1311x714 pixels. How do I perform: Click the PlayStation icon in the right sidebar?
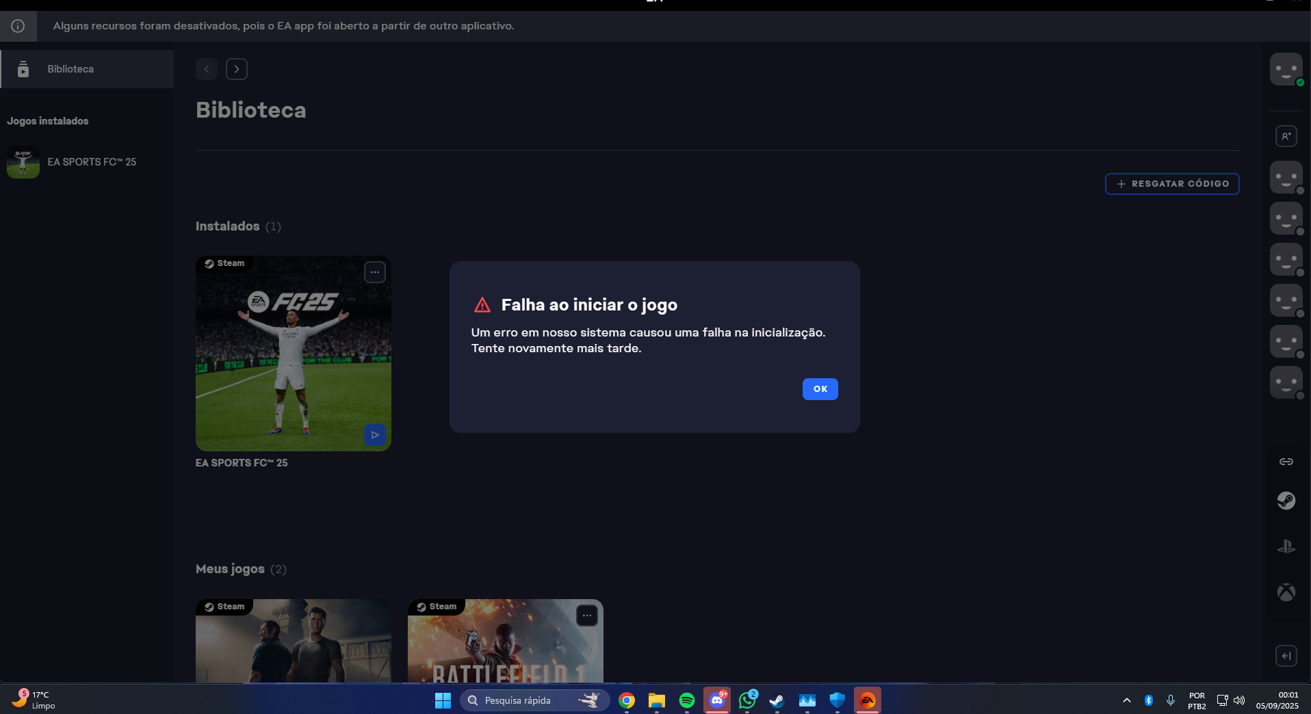click(x=1286, y=546)
